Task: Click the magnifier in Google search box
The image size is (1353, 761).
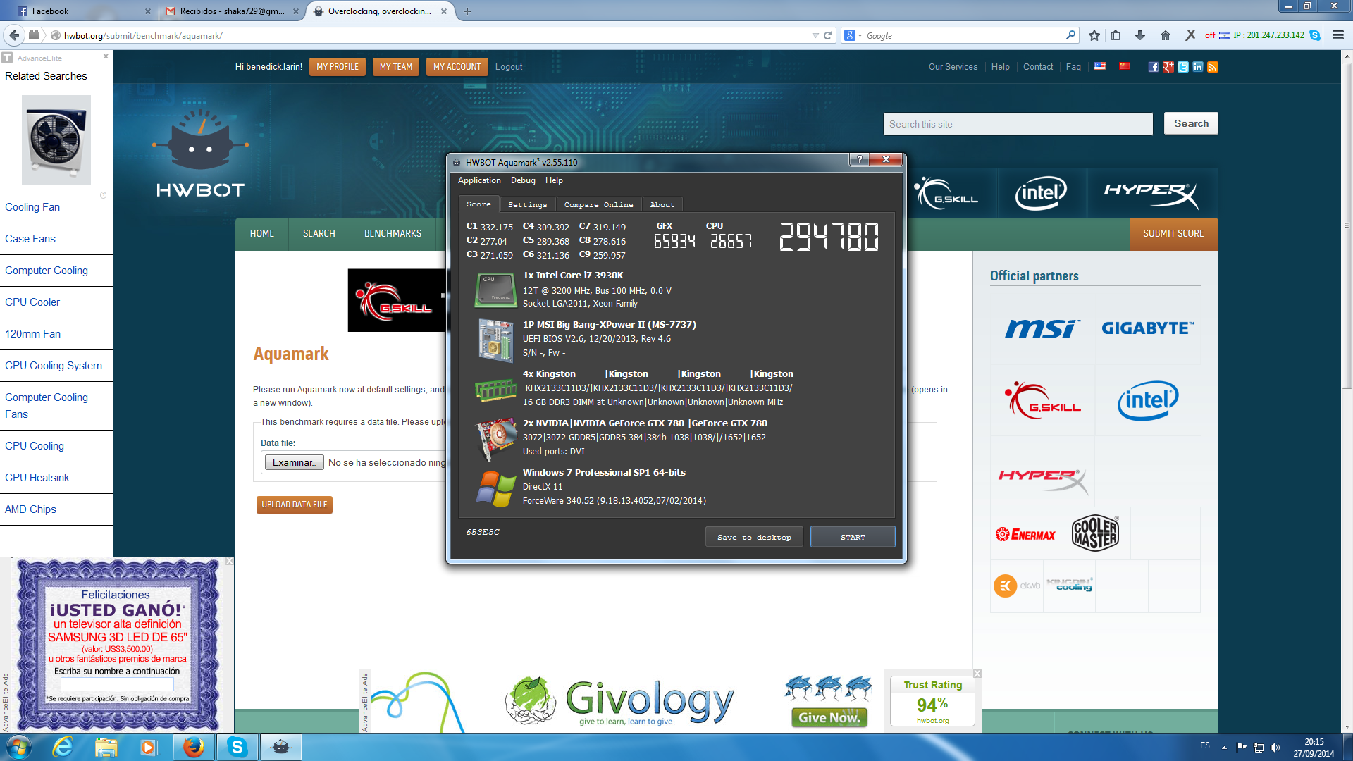Action: tap(1071, 35)
